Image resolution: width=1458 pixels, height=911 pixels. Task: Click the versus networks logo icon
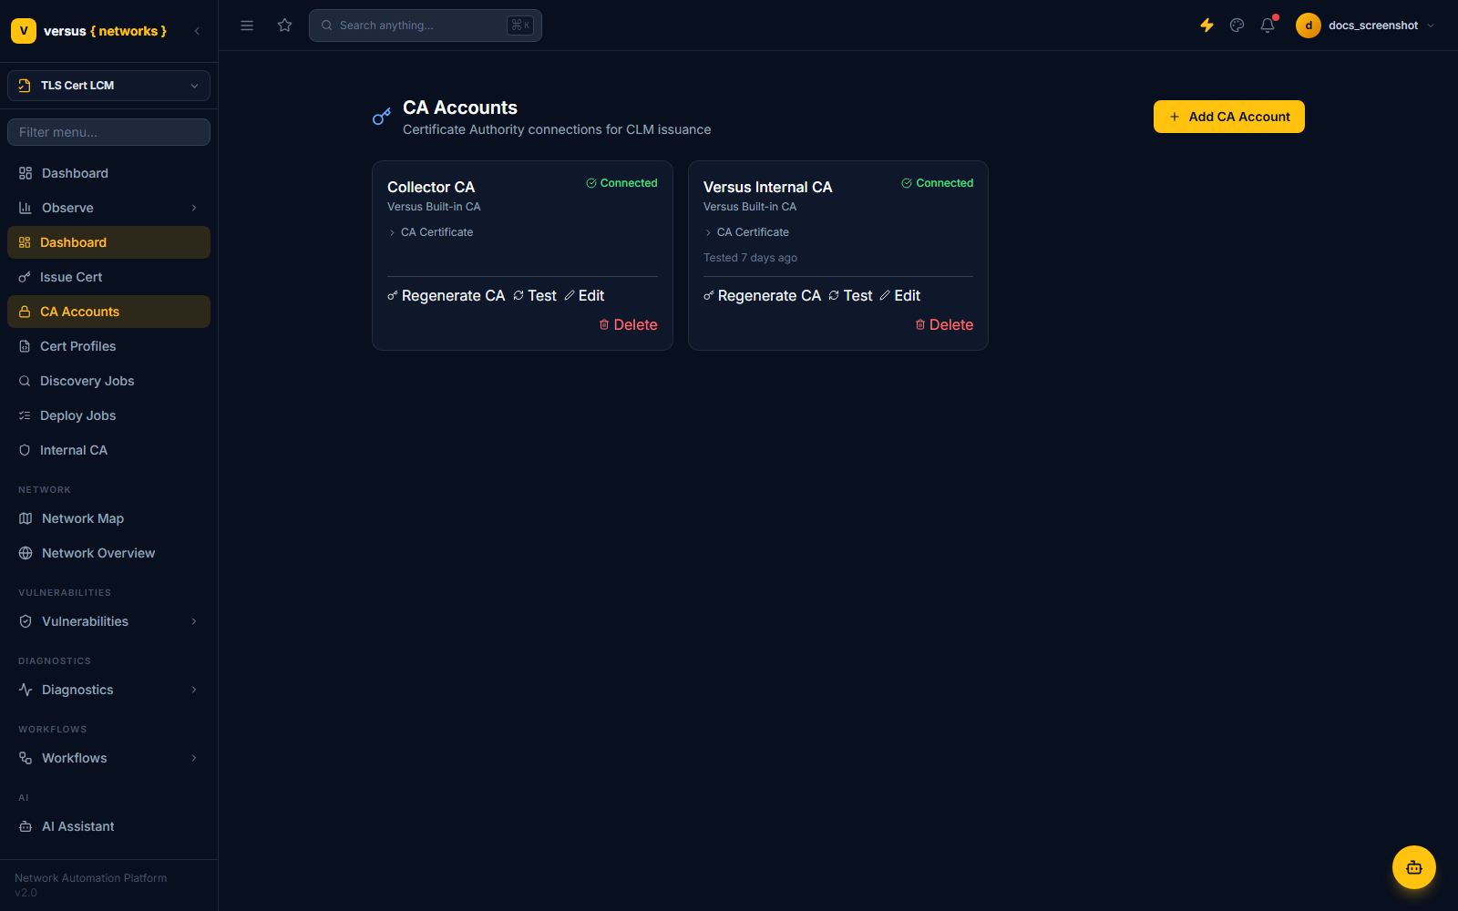click(24, 31)
